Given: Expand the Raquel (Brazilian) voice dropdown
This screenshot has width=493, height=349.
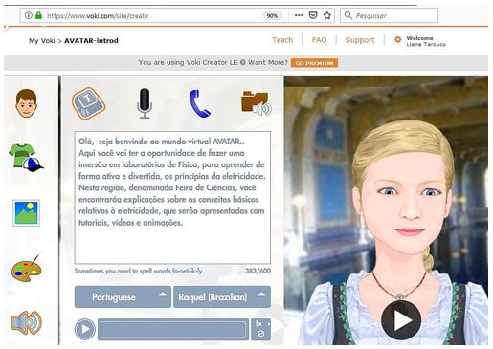Looking at the screenshot, I should (x=222, y=296).
